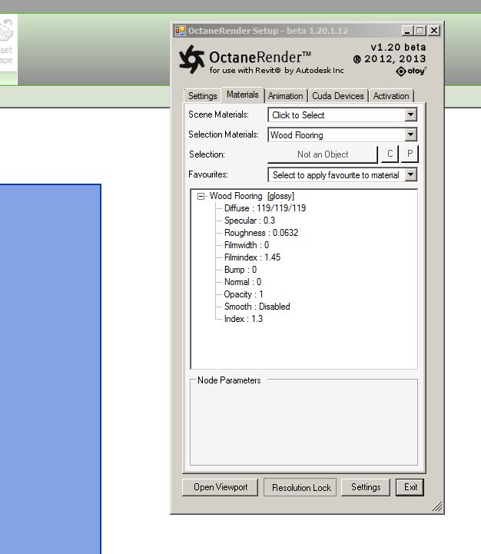The image size is (481, 554).
Task: Maximize the OctaneRender Setup window
Action: 420,31
